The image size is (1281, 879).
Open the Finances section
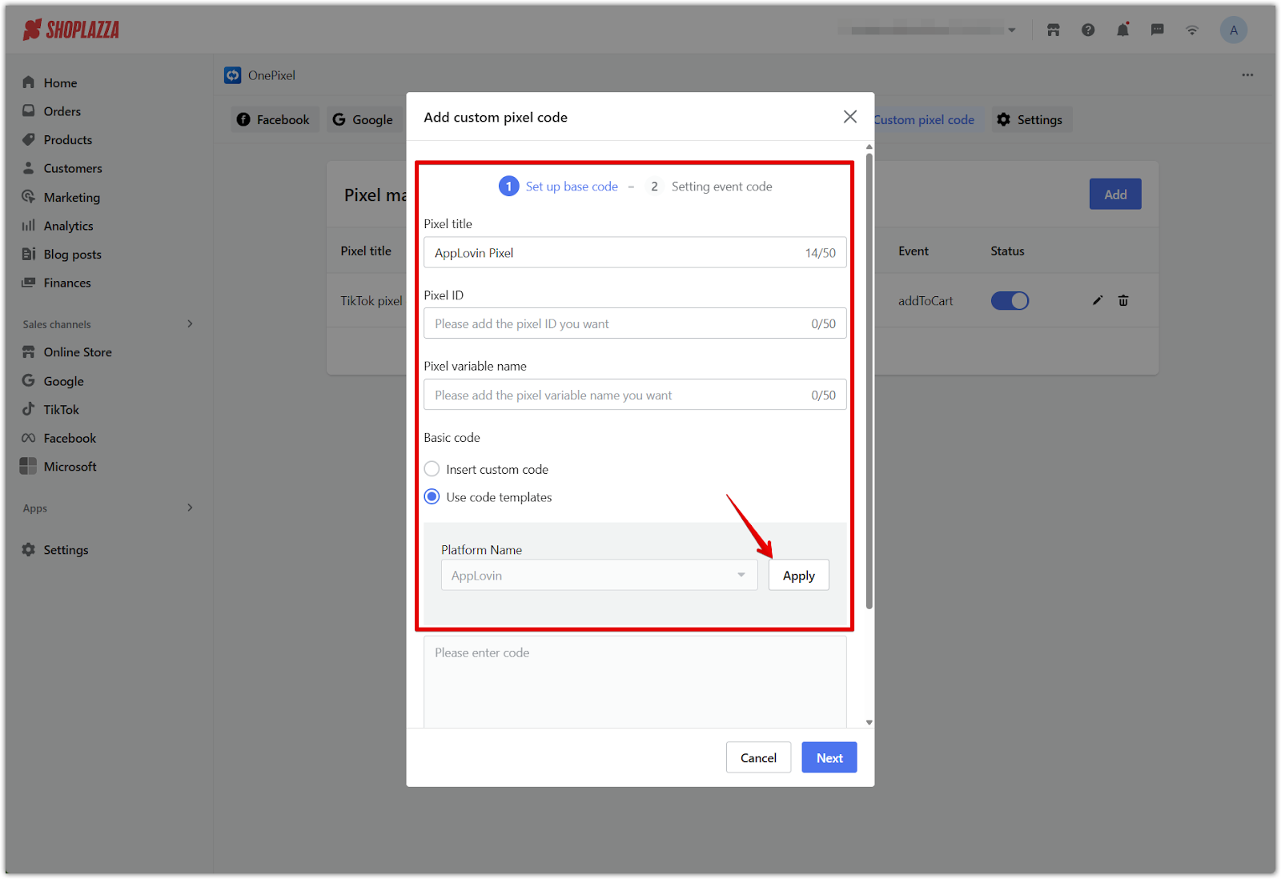(66, 283)
